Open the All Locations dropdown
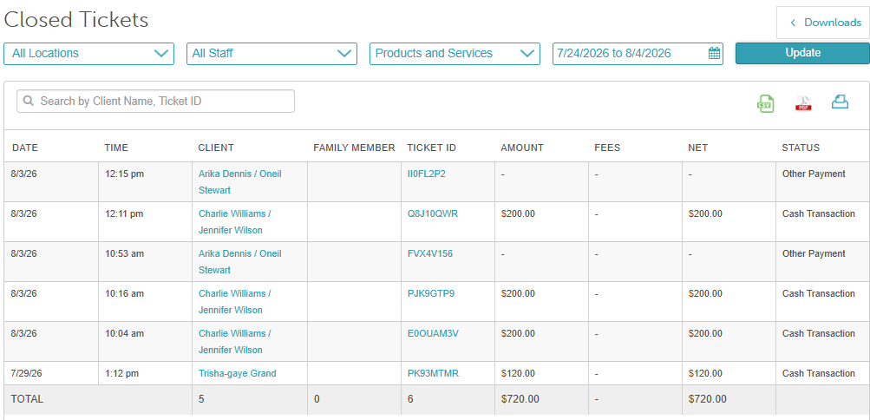Viewport: 870px width, 420px height. [x=88, y=54]
